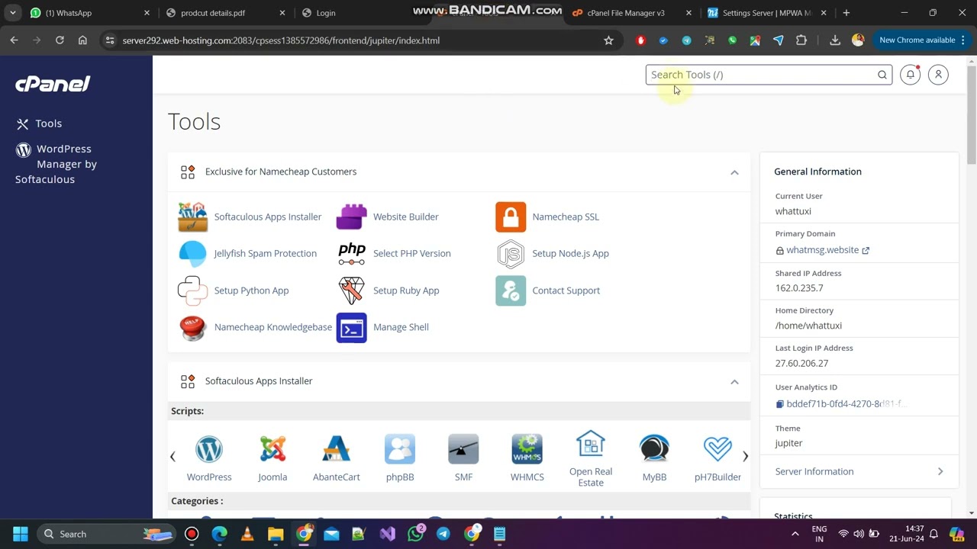Install MyBB script icon
This screenshot has height=549, width=977.
point(654,449)
